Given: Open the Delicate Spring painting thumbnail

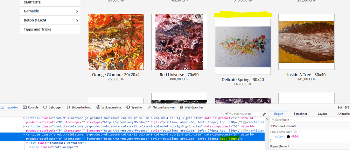Looking at the screenshot, I should click(x=243, y=47).
